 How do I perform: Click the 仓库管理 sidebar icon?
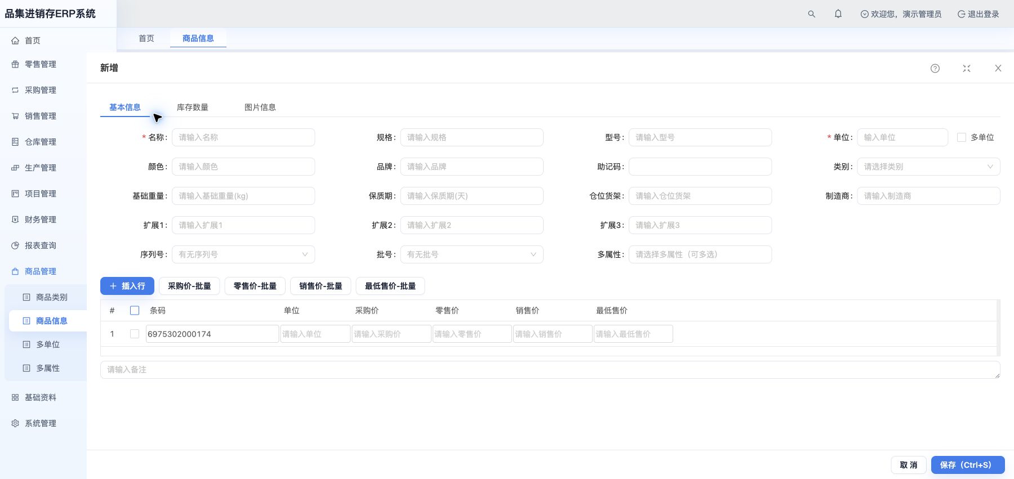click(15, 142)
